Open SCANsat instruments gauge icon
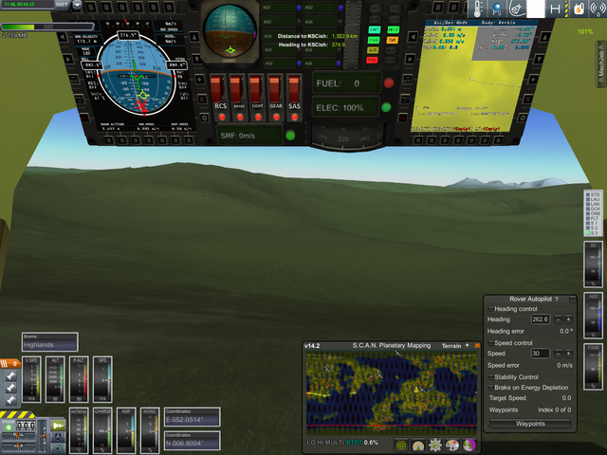The width and height of the screenshot is (607, 455). (x=418, y=446)
